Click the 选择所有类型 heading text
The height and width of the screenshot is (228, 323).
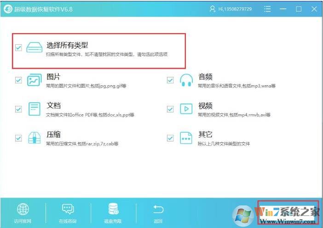coord(67,45)
